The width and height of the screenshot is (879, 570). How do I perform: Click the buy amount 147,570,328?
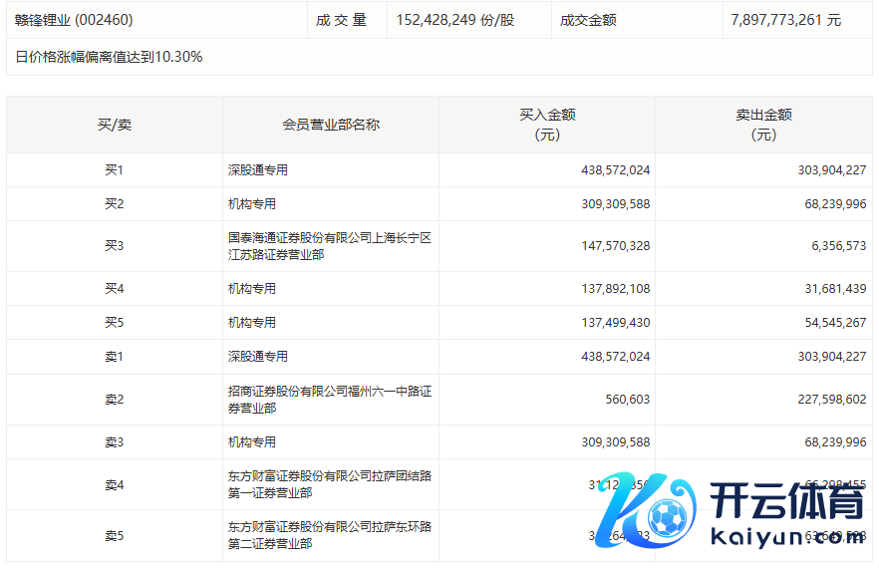tap(615, 246)
